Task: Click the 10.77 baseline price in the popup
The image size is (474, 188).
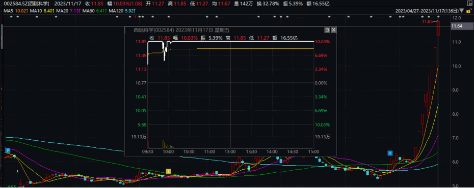Action: click(x=141, y=83)
